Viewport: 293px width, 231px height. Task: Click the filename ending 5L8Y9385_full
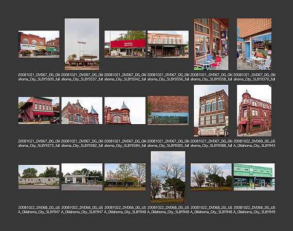[168, 143]
